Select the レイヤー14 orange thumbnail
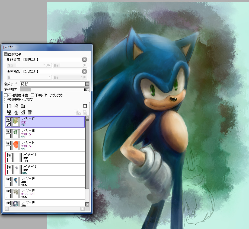The width and height of the screenshot is (249, 229). tap(16, 146)
